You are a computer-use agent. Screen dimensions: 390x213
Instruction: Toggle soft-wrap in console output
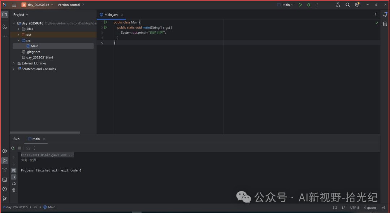[14, 171]
